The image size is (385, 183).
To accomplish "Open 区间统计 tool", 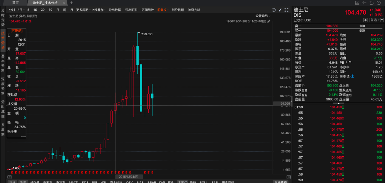I will 148,10.
